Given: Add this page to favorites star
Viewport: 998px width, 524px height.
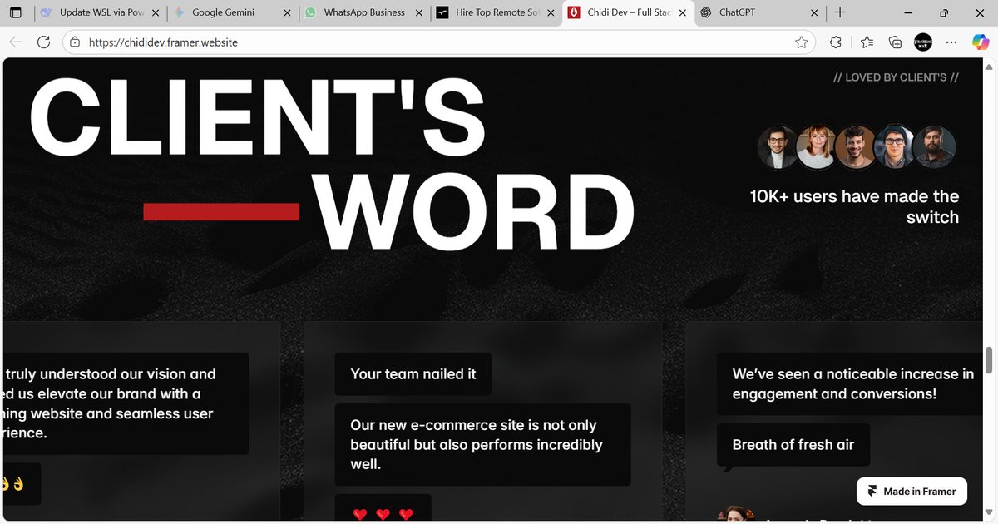Looking at the screenshot, I should click(x=801, y=42).
